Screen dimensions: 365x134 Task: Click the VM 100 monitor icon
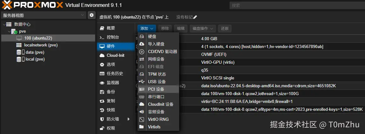click(x=19, y=38)
